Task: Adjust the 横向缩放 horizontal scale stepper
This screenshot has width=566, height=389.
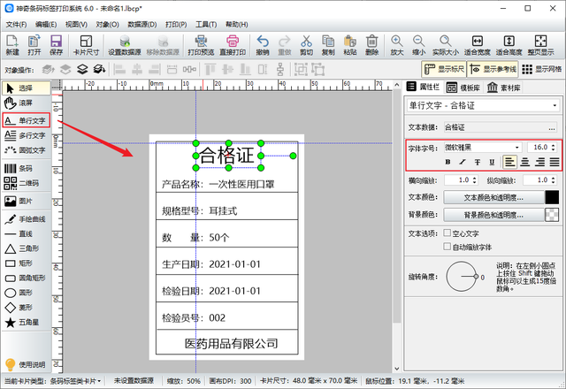Action: pyautogui.click(x=474, y=179)
